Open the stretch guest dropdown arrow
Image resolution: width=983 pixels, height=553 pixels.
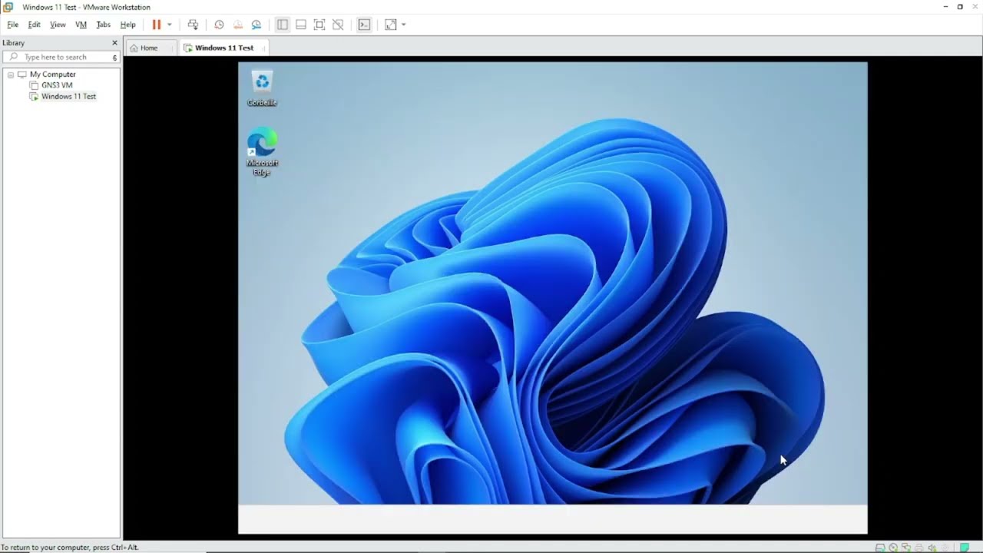click(403, 25)
